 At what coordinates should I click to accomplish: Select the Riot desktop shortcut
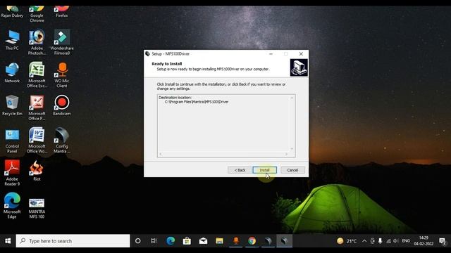coord(37,171)
